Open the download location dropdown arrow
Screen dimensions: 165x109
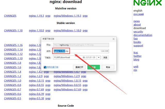point(99,57)
